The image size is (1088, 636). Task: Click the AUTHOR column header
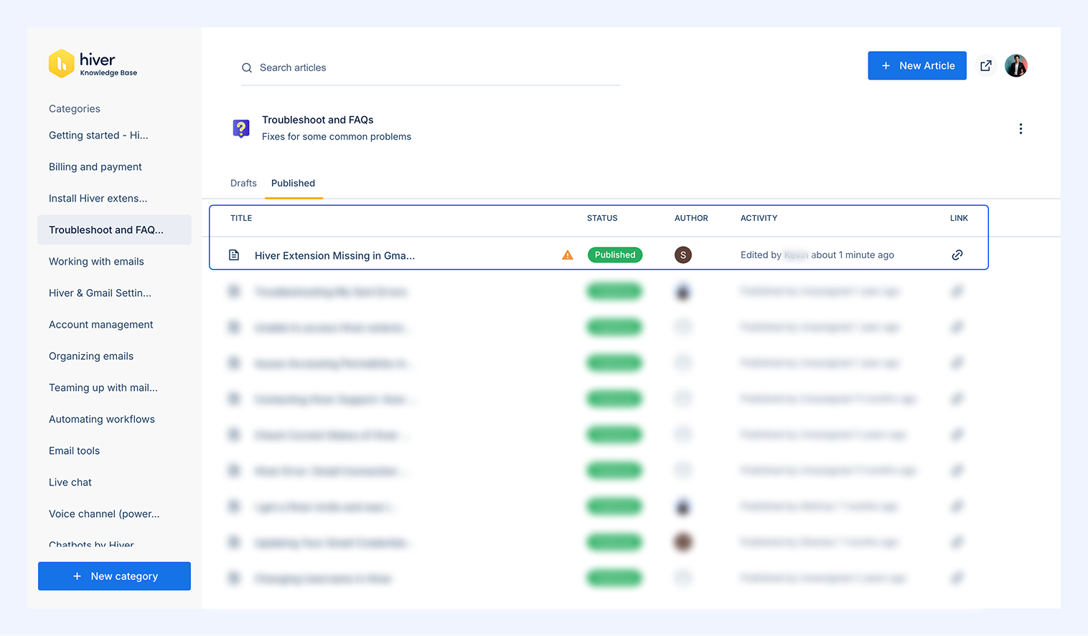click(691, 218)
